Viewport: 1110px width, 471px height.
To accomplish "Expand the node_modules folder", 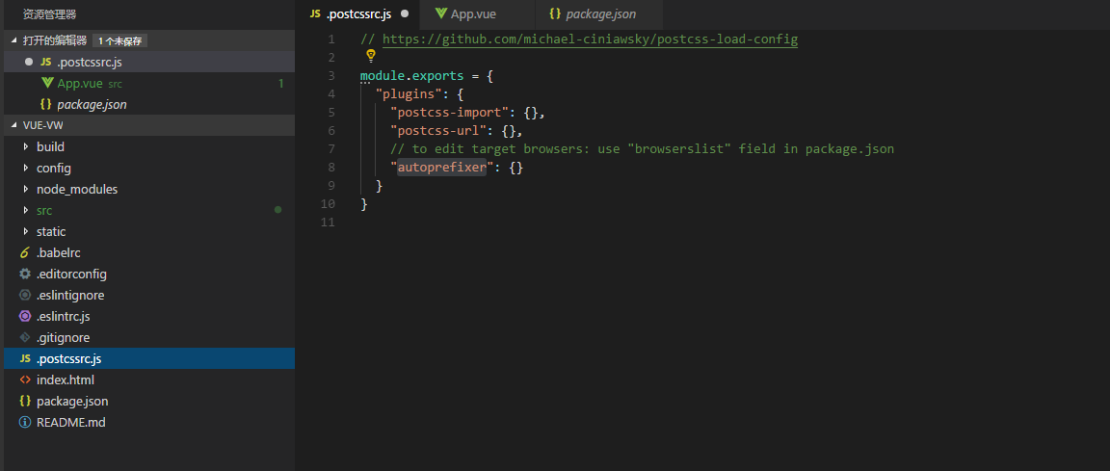I will click(26, 189).
